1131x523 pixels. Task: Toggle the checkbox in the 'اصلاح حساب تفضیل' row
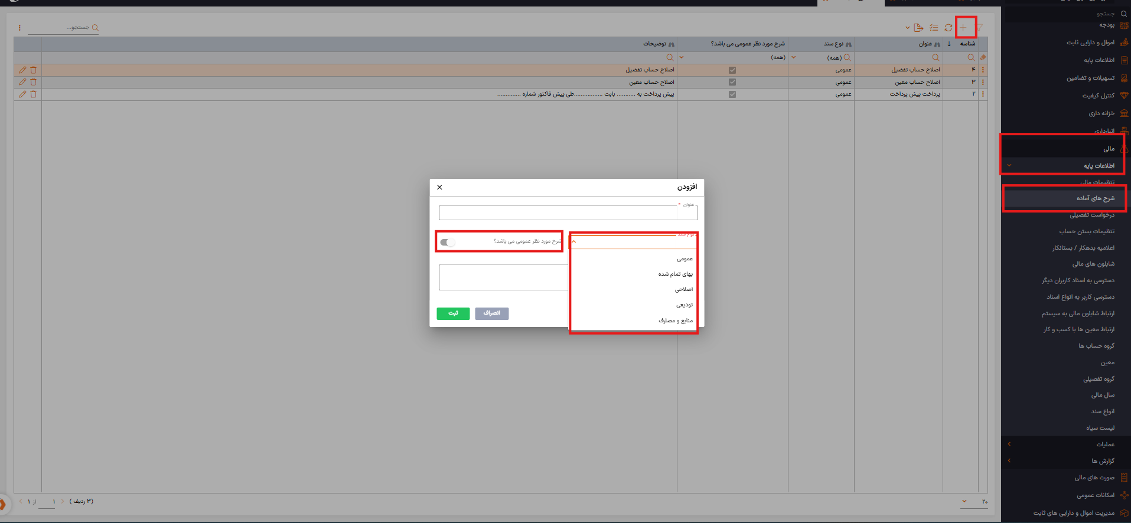(732, 70)
